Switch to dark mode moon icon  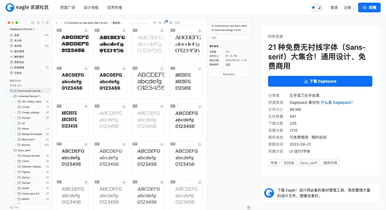[x=320, y=8]
